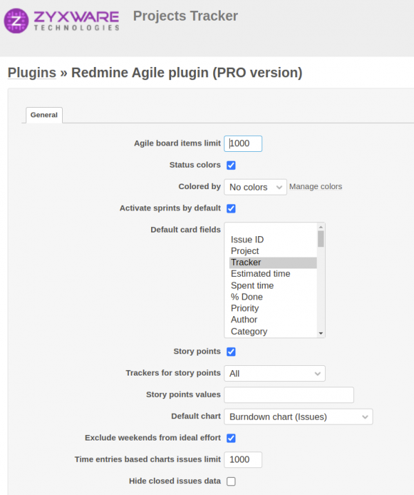The height and width of the screenshot is (495, 414).
Task: Click the card fields list scrollbar thumb
Action: tap(321, 239)
